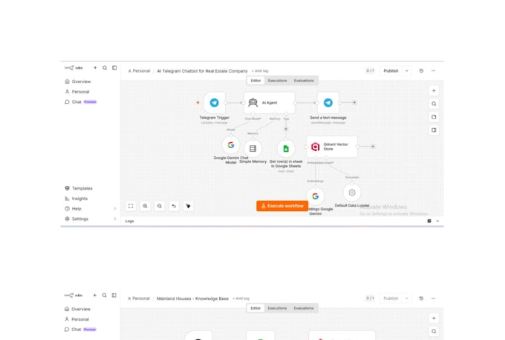Click Personal breadcrumb in the top window header
Viewport: 505px width, 340px height.
tap(139, 71)
